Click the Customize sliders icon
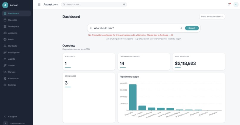Viewport: 240px width, 125px height. (x=5, y=78)
